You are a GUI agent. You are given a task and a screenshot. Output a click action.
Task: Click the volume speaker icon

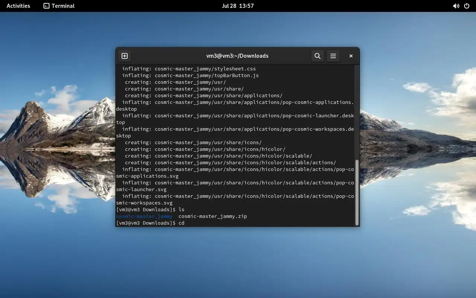point(456,6)
